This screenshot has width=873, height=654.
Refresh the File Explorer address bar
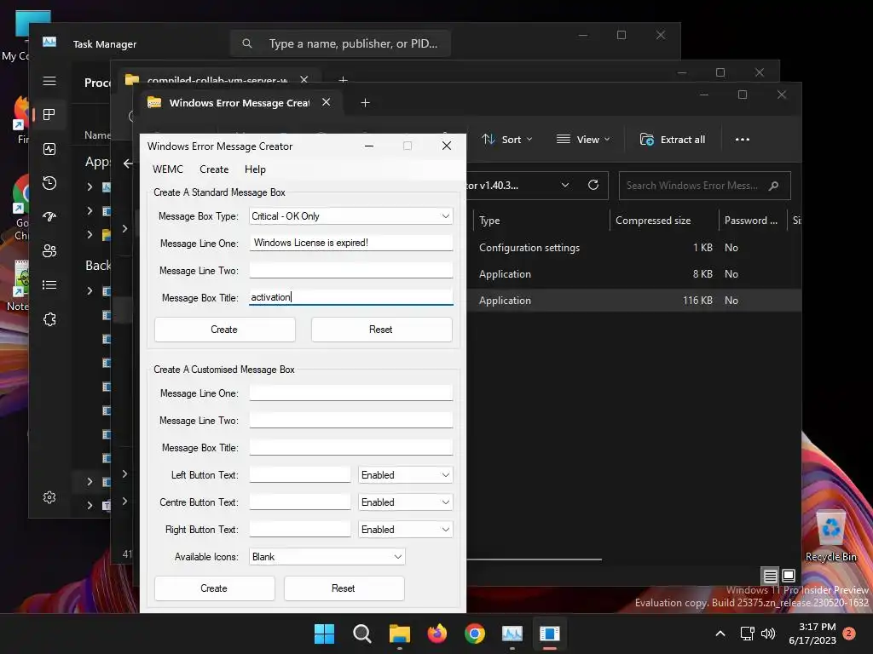(x=593, y=185)
